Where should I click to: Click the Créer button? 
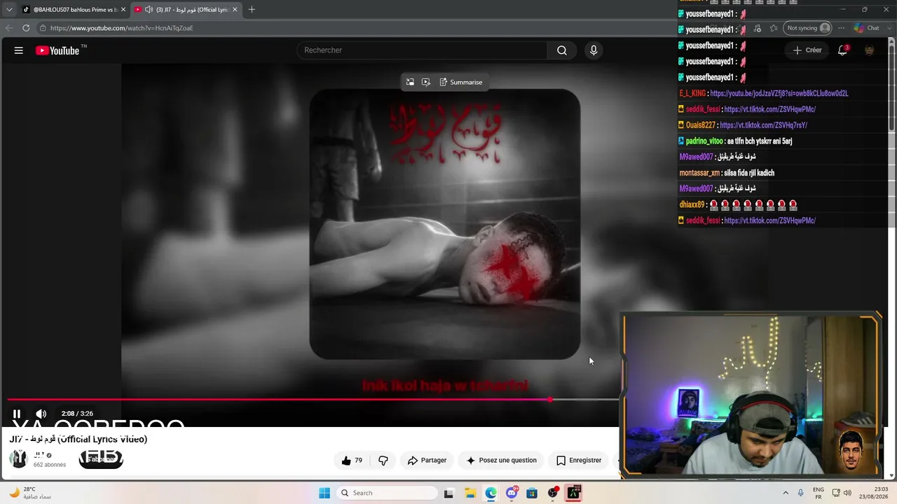pyautogui.click(x=807, y=50)
